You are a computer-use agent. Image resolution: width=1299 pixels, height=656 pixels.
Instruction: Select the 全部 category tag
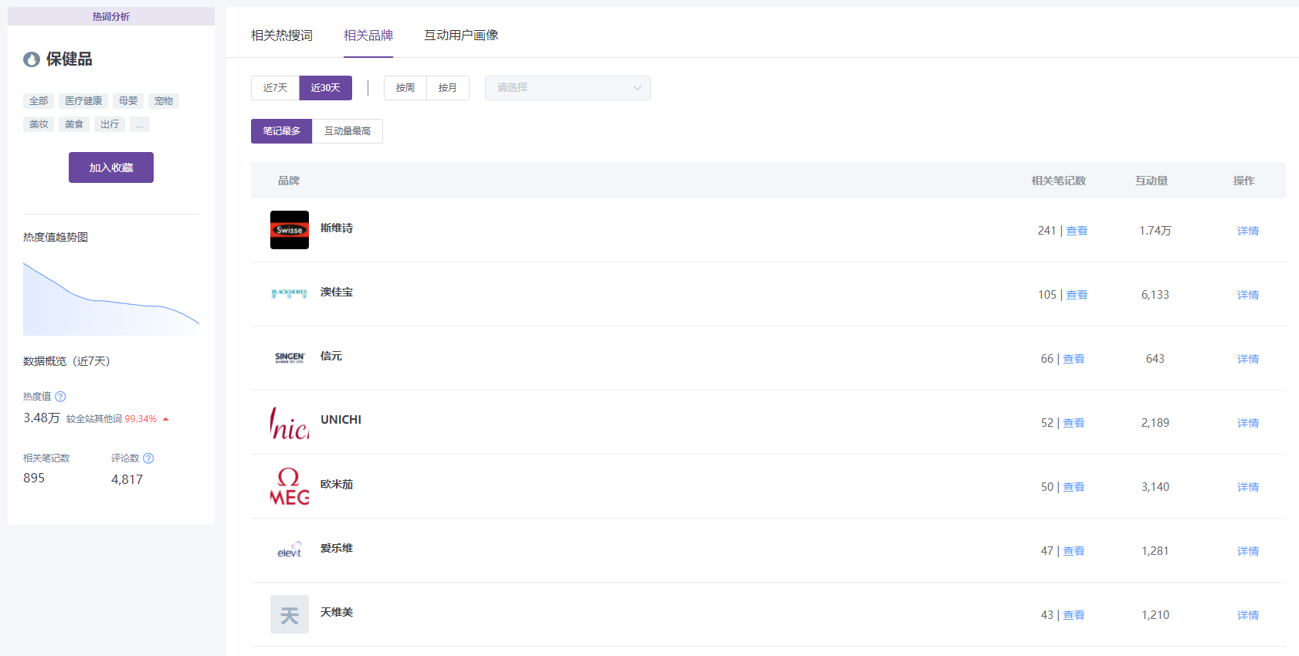(x=39, y=101)
